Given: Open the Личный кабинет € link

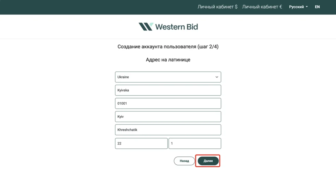Looking at the screenshot, I should tap(262, 7).
